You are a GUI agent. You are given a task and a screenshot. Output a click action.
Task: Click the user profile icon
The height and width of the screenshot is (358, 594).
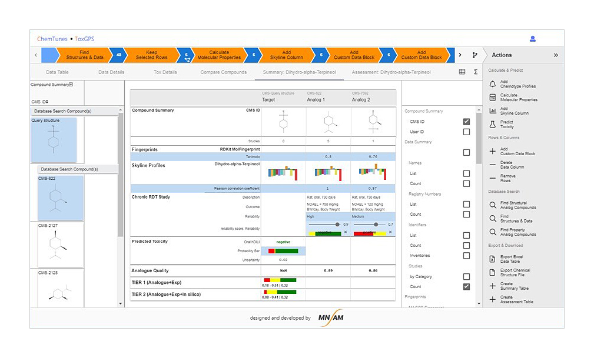(x=532, y=39)
